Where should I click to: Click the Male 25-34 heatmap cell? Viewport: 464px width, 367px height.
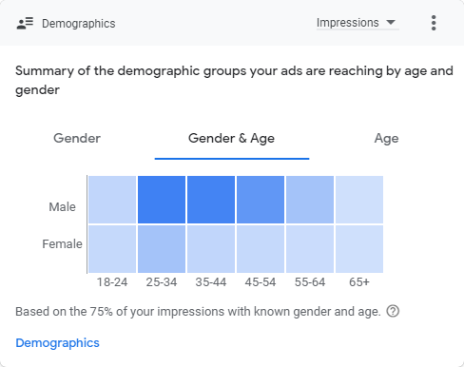click(x=162, y=200)
